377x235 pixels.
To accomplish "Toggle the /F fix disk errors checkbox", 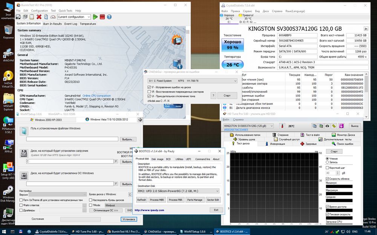I will pos(149,87).
